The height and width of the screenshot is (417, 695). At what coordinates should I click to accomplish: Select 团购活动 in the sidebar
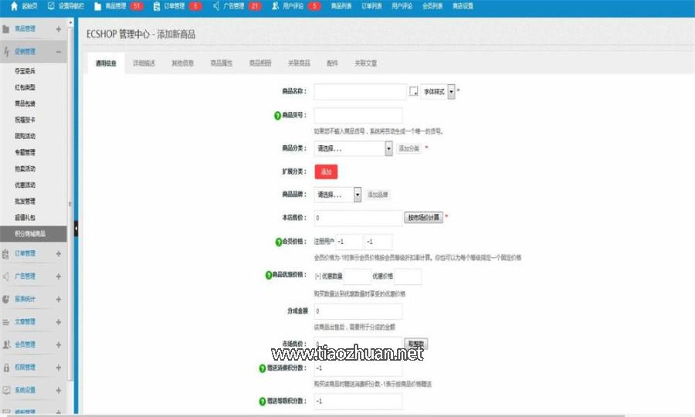point(25,136)
